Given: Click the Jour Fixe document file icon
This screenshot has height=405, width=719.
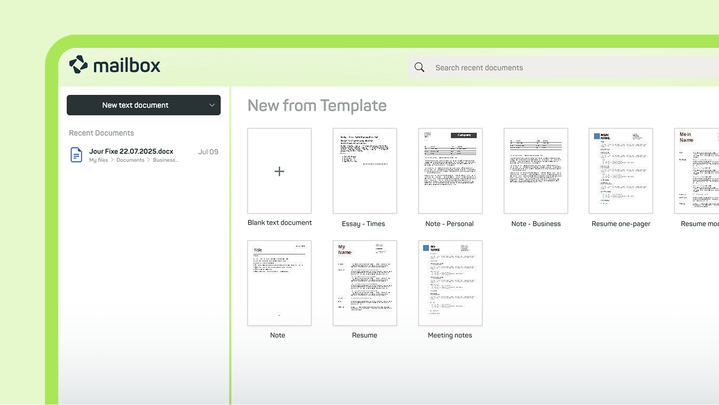Looking at the screenshot, I should [x=76, y=155].
